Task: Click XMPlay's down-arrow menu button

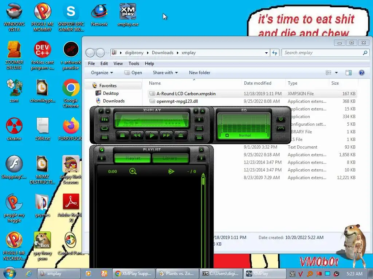Action: 196,111
